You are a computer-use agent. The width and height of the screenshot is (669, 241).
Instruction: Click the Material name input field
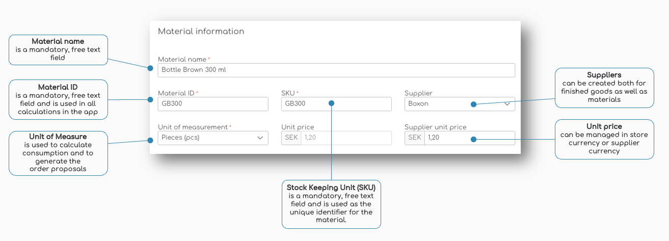coord(336,70)
